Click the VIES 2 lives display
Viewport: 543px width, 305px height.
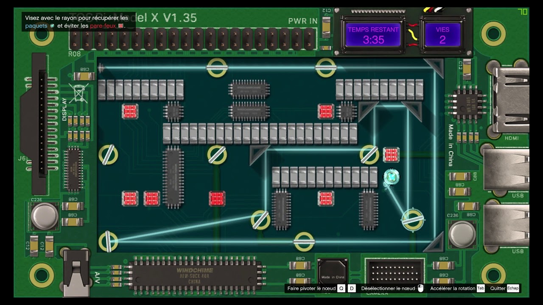tap(442, 35)
